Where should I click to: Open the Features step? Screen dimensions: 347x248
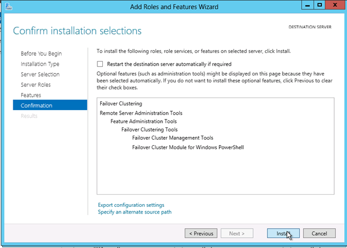[31, 95]
